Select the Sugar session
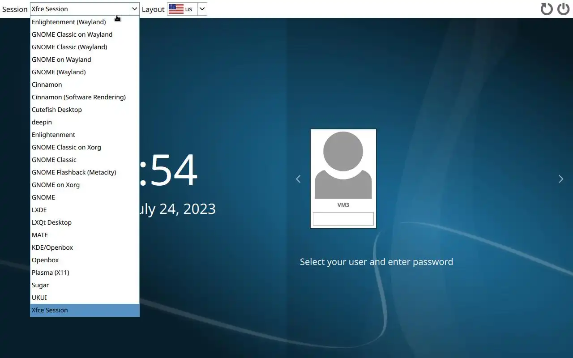 [x=85, y=285]
